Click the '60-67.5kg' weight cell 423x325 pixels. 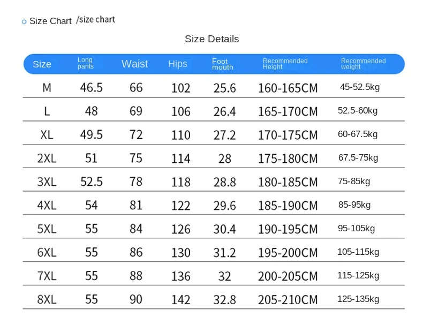point(358,134)
